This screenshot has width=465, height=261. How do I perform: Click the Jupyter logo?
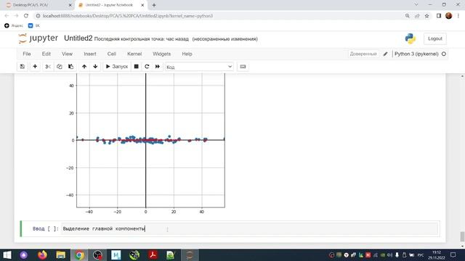pos(38,38)
